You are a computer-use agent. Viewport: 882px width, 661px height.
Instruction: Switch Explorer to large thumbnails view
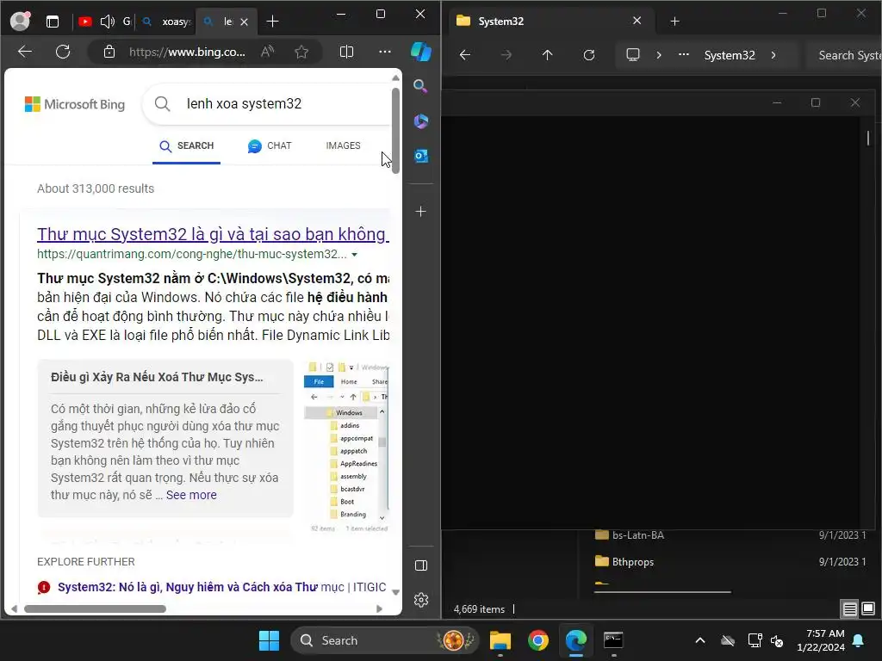(868, 608)
